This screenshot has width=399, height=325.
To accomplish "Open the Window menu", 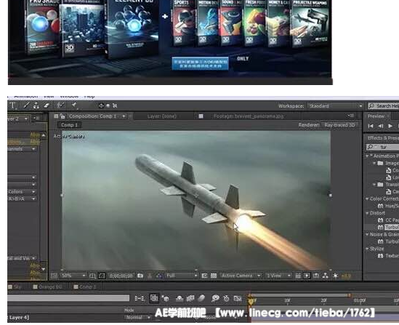I will pos(69,97).
